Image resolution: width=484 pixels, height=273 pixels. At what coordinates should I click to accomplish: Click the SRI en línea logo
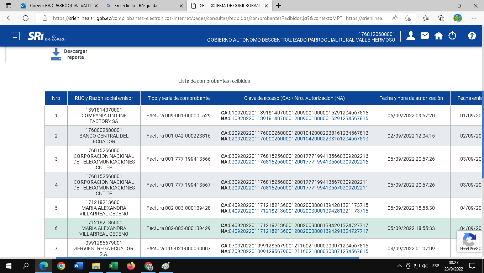[x=46, y=36]
